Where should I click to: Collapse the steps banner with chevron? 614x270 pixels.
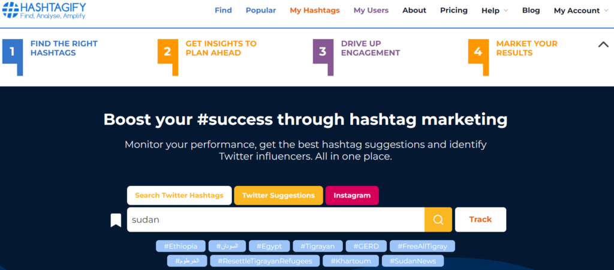tap(603, 44)
